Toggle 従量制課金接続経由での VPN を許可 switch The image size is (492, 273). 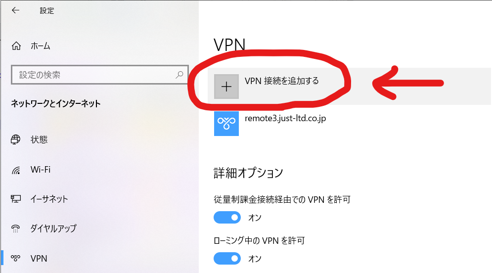[227, 218]
